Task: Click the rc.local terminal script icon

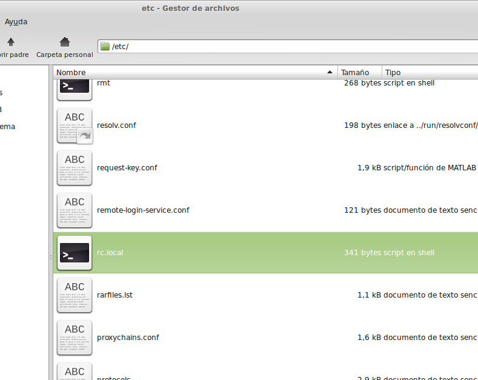Action: [75, 253]
